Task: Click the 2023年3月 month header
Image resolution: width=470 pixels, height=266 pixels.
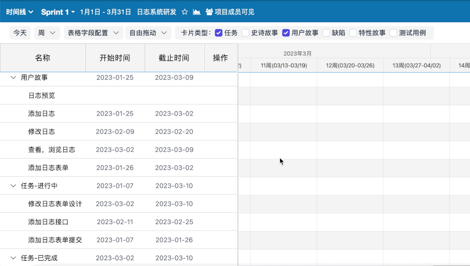Action: point(298,54)
